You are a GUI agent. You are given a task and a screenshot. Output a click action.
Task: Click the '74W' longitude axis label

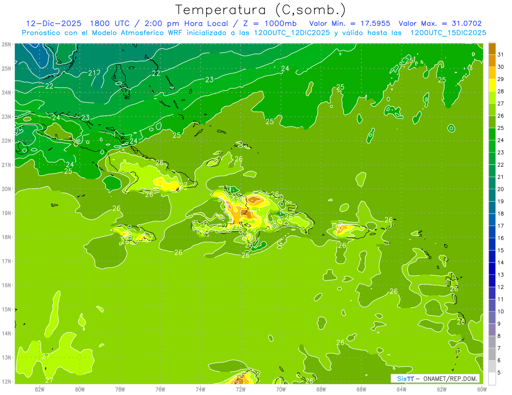(x=201, y=389)
